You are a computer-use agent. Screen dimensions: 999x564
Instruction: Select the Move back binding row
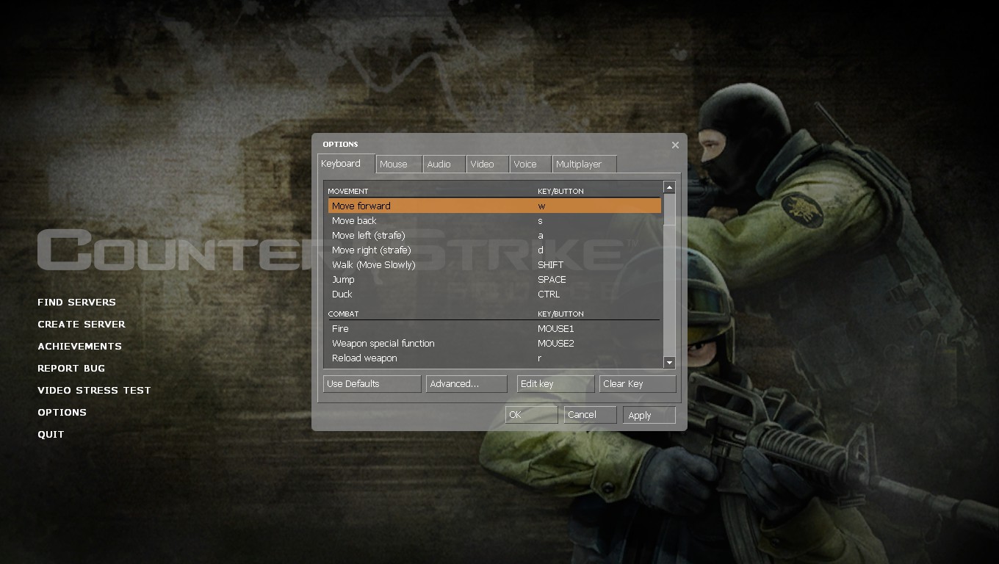[494, 220]
